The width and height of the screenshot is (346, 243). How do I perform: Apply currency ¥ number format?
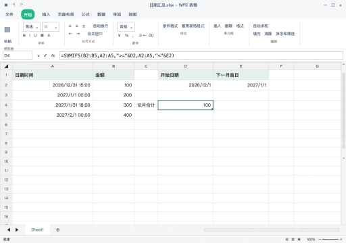pos(120,35)
